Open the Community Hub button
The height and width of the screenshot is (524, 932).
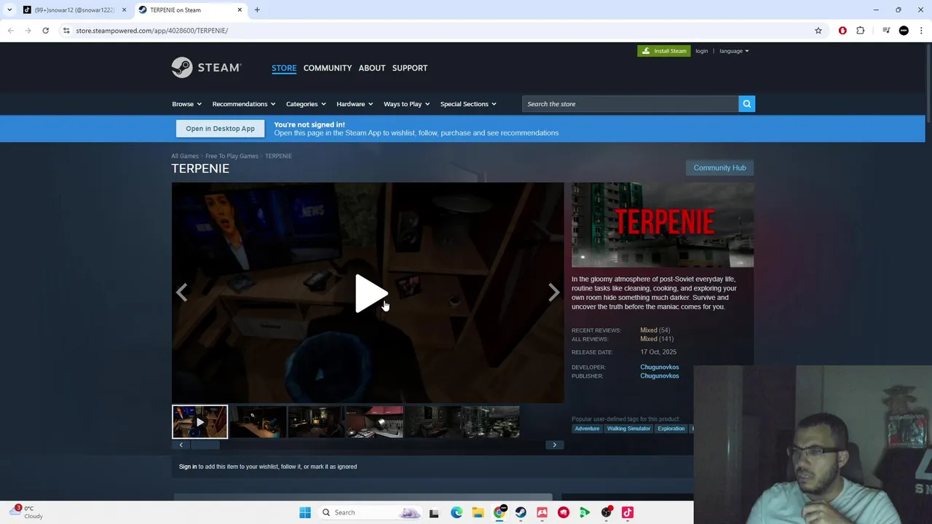[x=719, y=167]
